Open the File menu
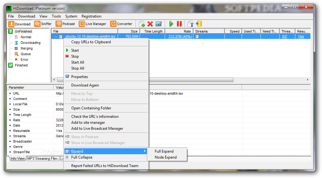The image size is (322, 178). click(x=11, y=16)
